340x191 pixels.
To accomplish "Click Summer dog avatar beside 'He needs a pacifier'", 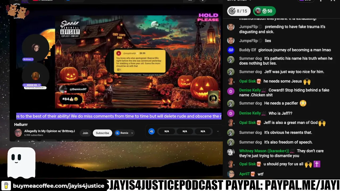I will click(x=231, y=103).
